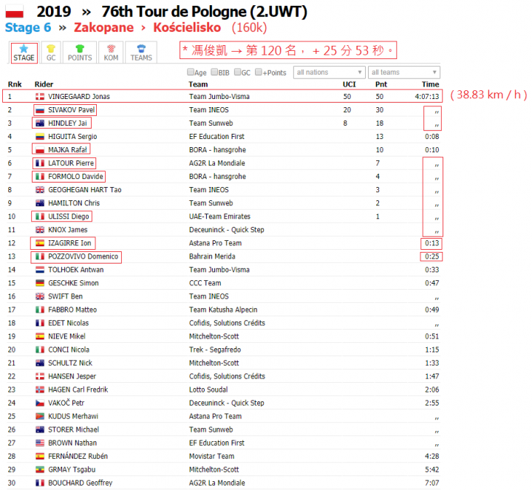Open rider VINGEGAARD Jonas profile
The height and width of the screenshot is (490, 532).
pos(79,96)
